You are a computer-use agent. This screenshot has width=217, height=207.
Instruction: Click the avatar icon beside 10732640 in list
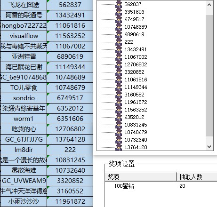[x=119, y=140]
